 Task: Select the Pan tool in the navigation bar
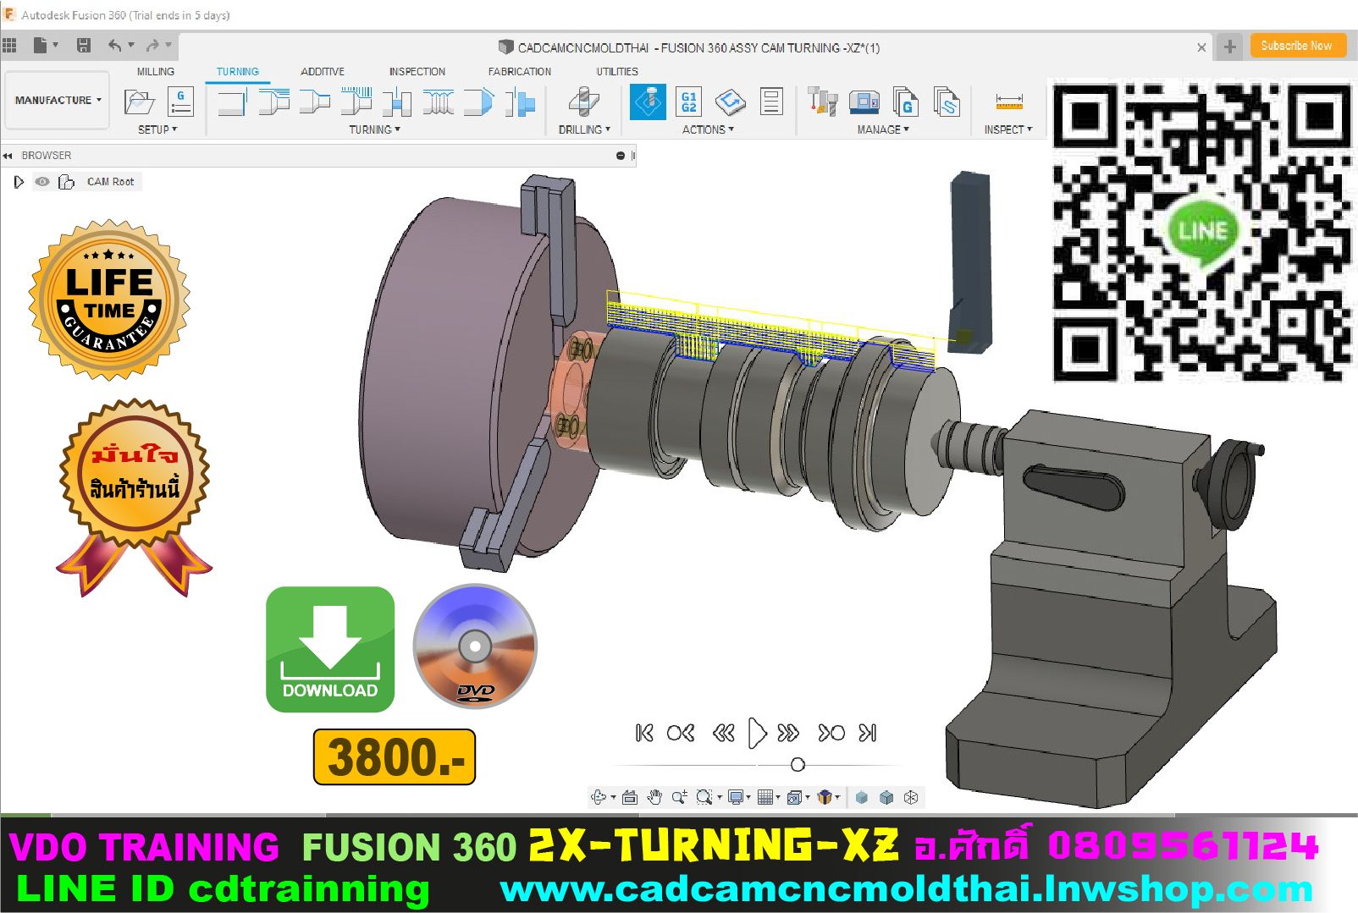[654, 797]
